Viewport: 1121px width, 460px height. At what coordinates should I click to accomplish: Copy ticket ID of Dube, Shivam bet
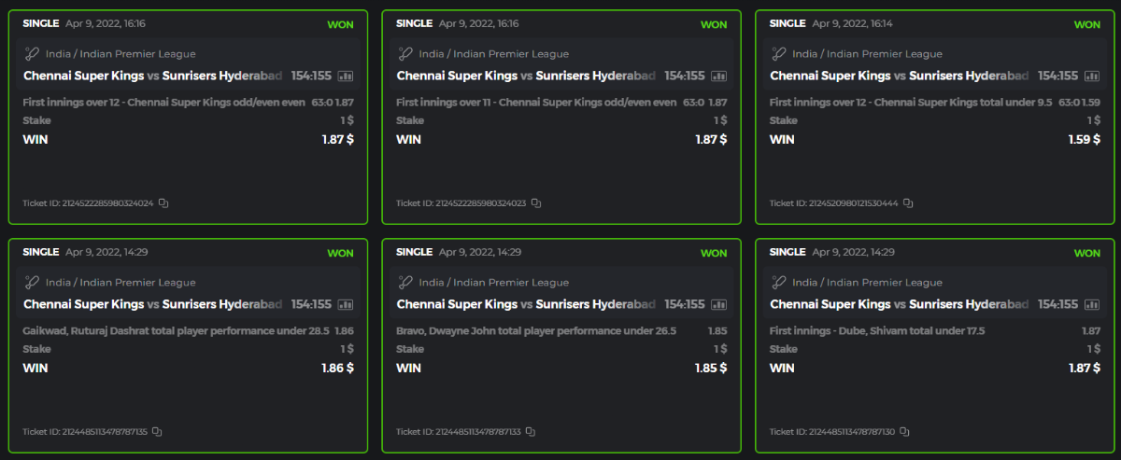[905, 432]
